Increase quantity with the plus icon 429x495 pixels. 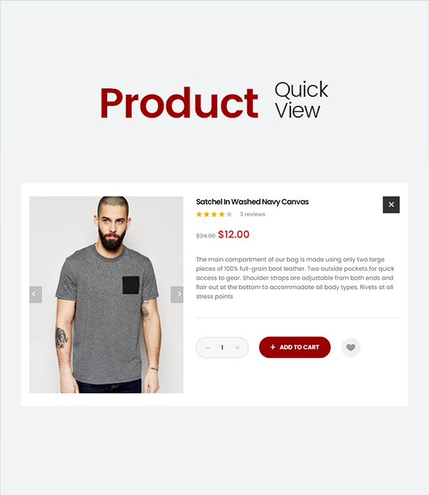click(237, 347)
